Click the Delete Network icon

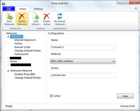point(22,16)
